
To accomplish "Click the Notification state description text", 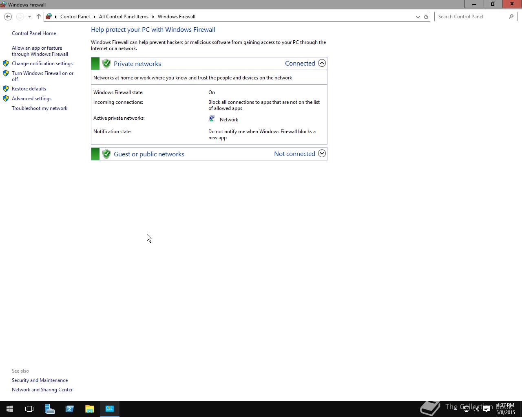I will (262, 134).
